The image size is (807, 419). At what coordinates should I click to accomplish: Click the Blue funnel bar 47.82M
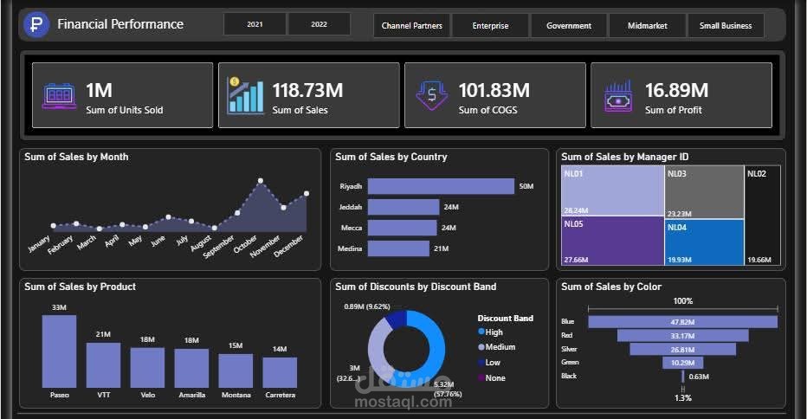683,322
